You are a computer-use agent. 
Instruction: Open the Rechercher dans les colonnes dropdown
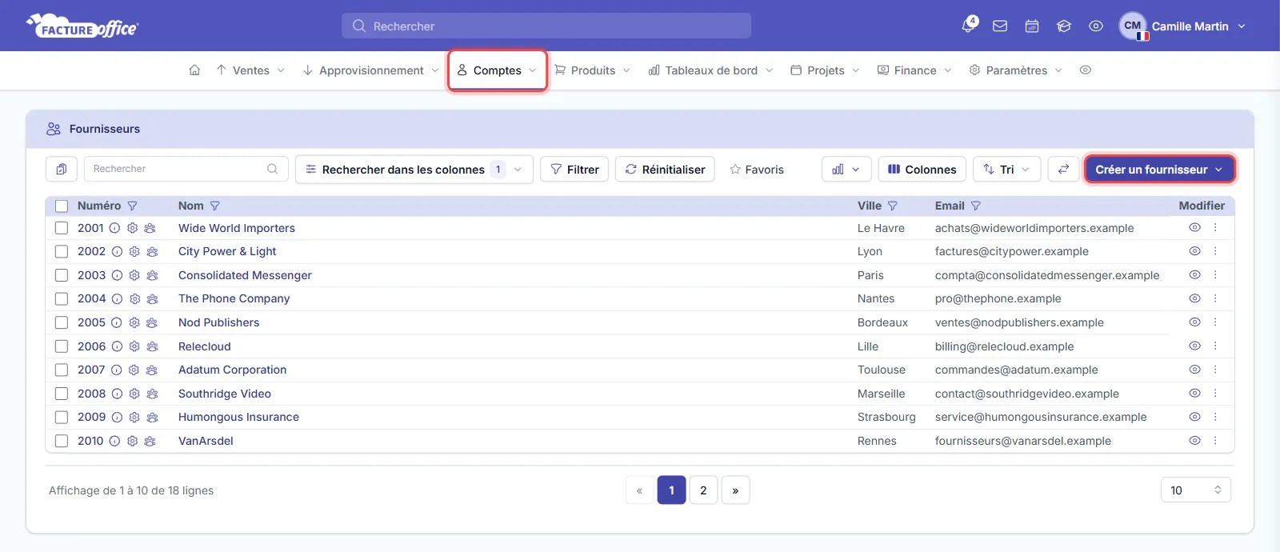(x=414, y=169)
